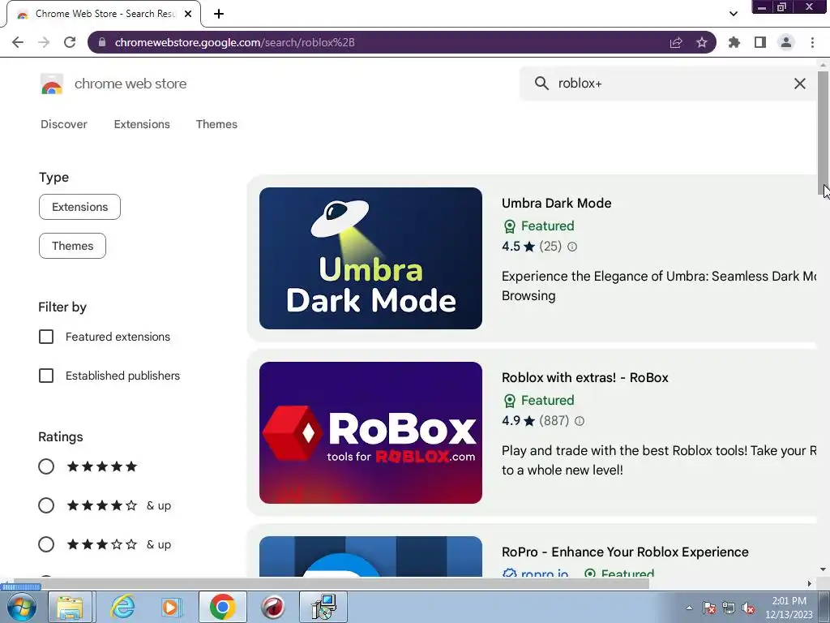Click the RoPro thumbnail image
Viewport: 830px width, 623px height.
tap(370, 556)
